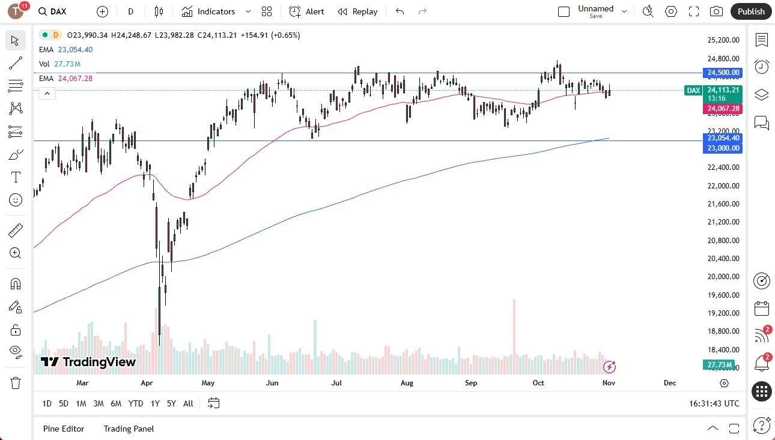
Task: Activate the Zoom In tool
Action: 15,253
